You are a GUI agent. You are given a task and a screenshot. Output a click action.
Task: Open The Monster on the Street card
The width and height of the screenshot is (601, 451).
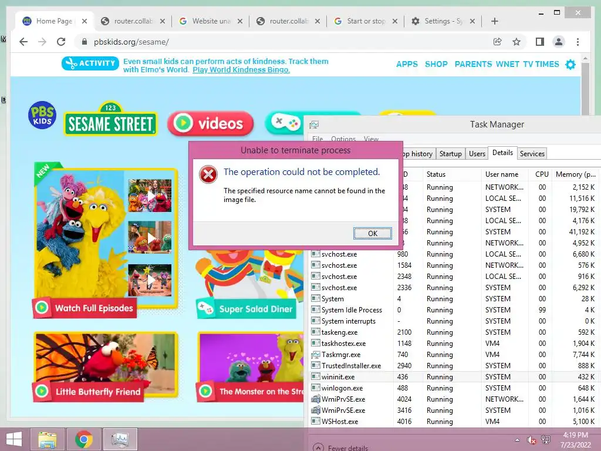pos(250,366)
